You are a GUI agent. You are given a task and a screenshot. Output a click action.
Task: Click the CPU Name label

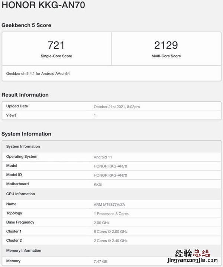[11, 204]
